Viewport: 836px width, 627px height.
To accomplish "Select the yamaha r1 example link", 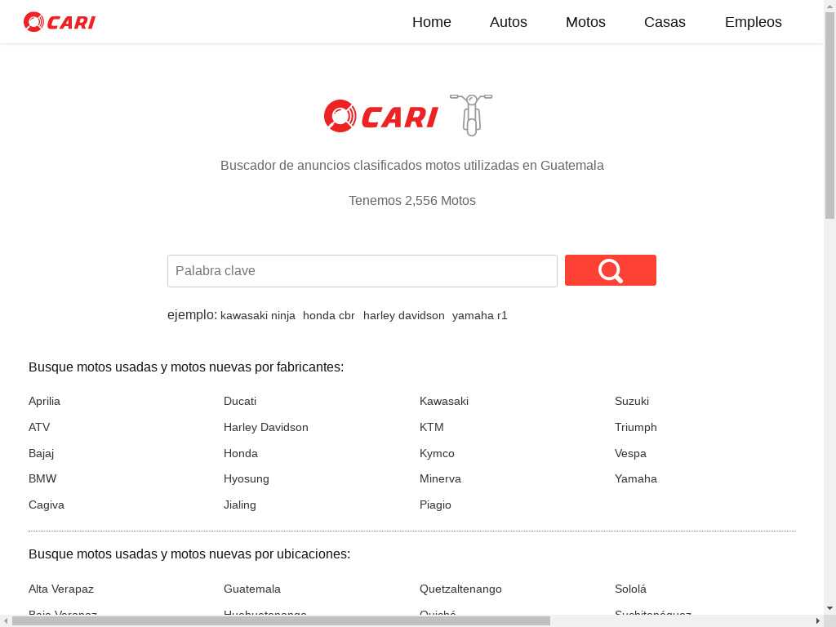I will click(x=479, y=316).
